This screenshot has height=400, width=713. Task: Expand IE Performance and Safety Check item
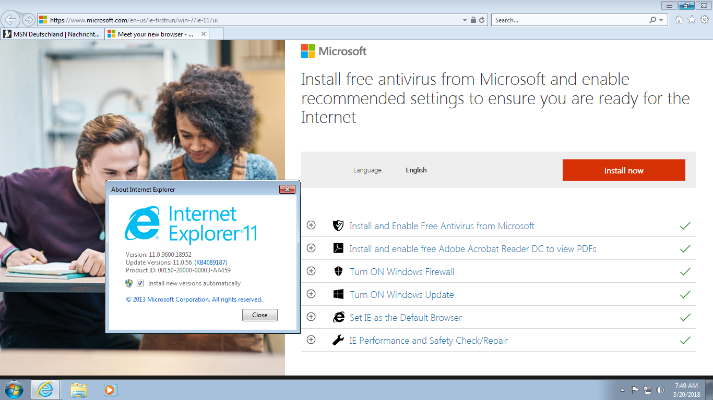click(x=311, y=340)
